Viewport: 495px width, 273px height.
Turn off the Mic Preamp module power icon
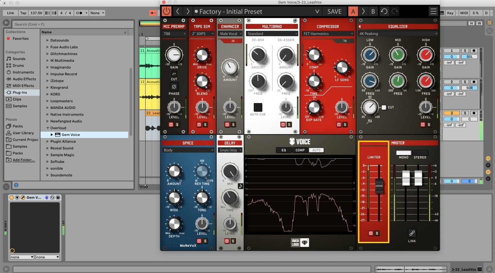tap(171, 125)
